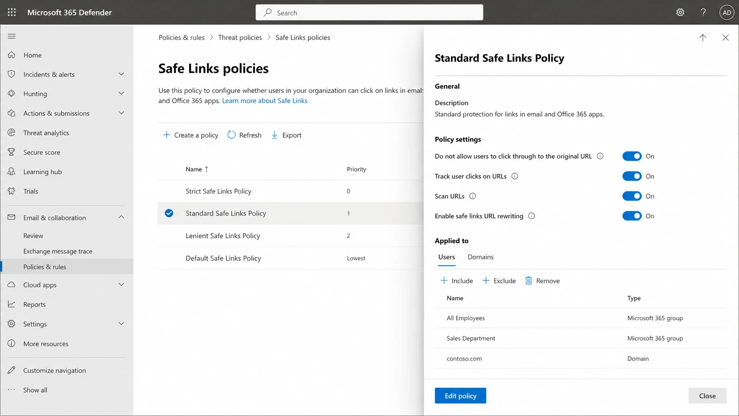Click Create a policy
Image resolution: width=739 pixels, height=416 pixels.
[x=190, y=135]
